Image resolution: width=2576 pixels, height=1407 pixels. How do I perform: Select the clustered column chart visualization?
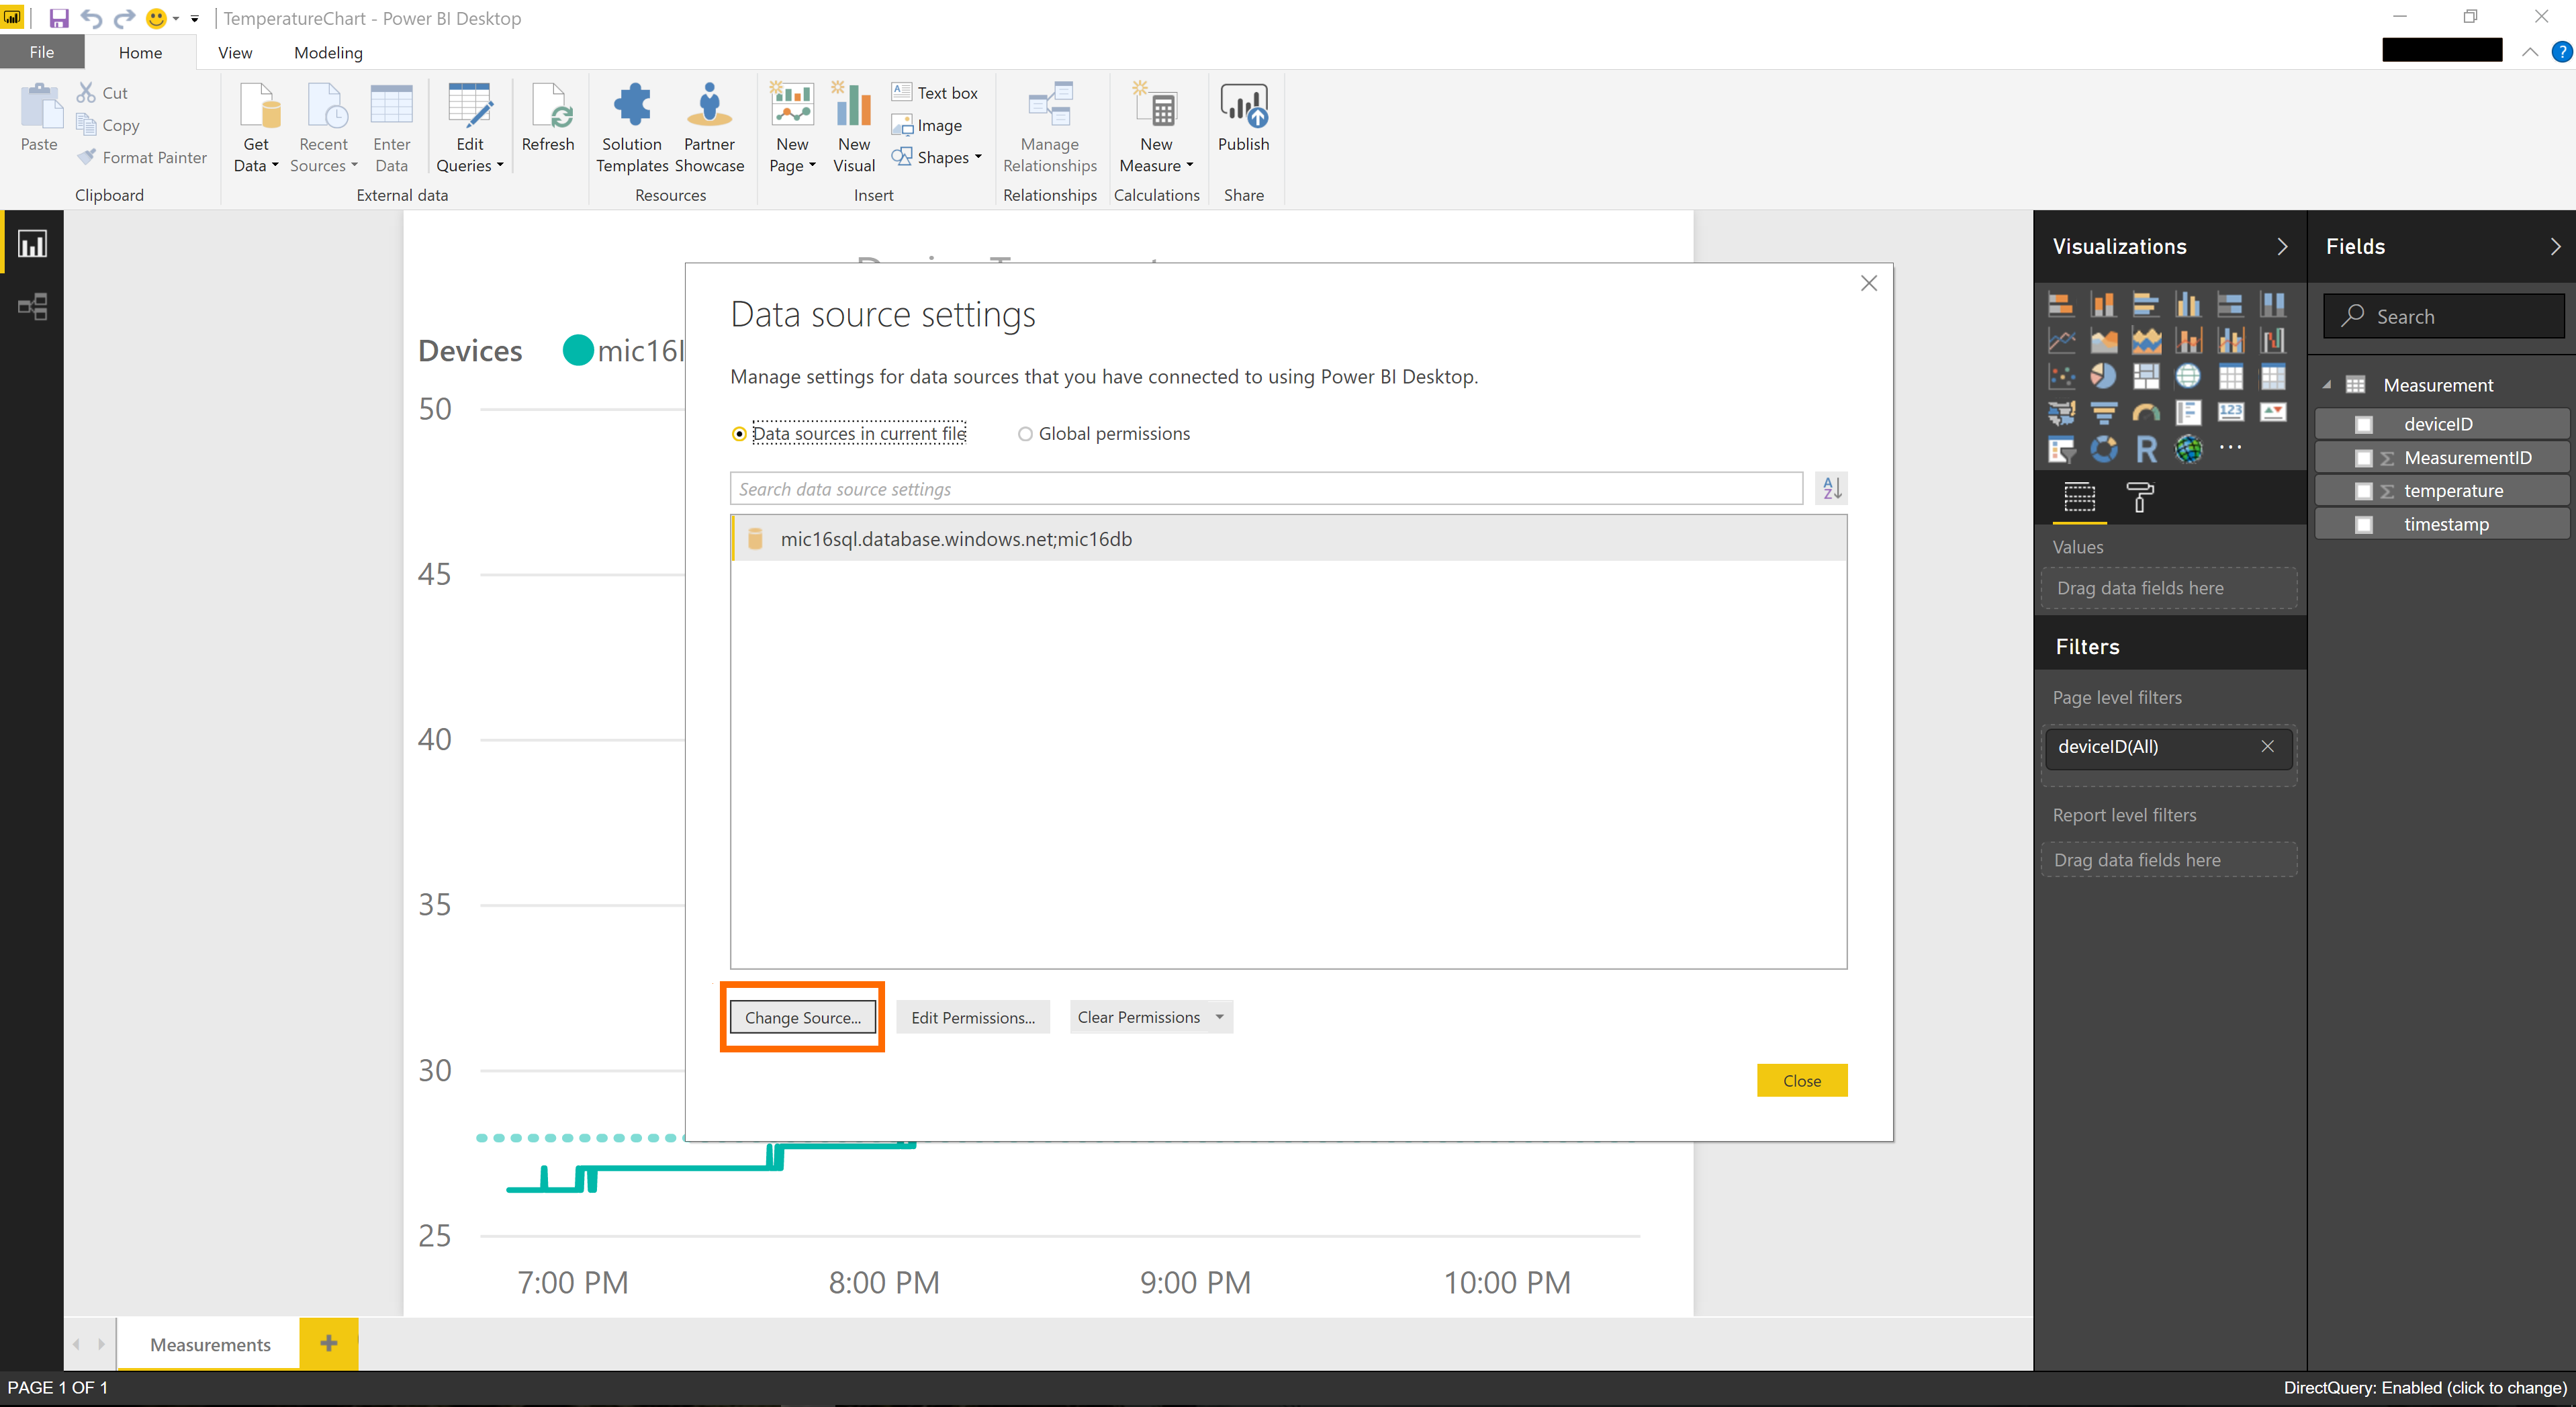tap(2188, 304)
